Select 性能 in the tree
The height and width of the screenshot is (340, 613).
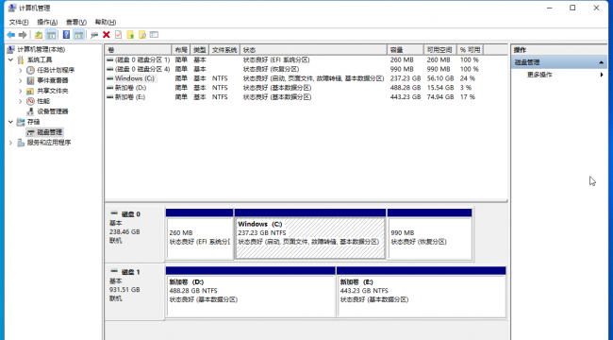point(43,101)
